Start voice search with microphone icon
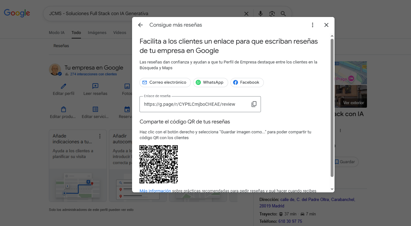Image resolution: width=411 pixels, height=226 pixels. 260,13
